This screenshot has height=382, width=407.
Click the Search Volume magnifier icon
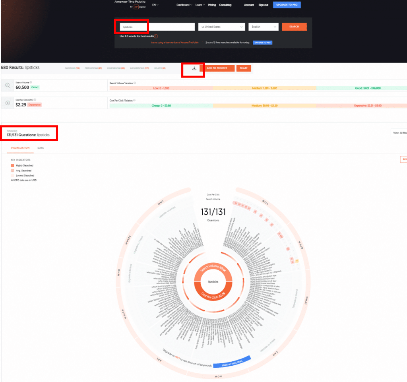[x=8, y=85]
